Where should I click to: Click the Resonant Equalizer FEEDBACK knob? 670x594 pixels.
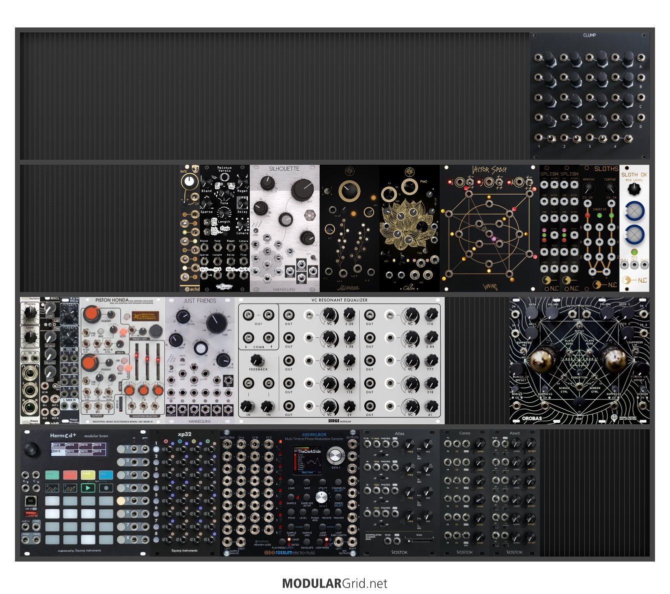(257, 360)
